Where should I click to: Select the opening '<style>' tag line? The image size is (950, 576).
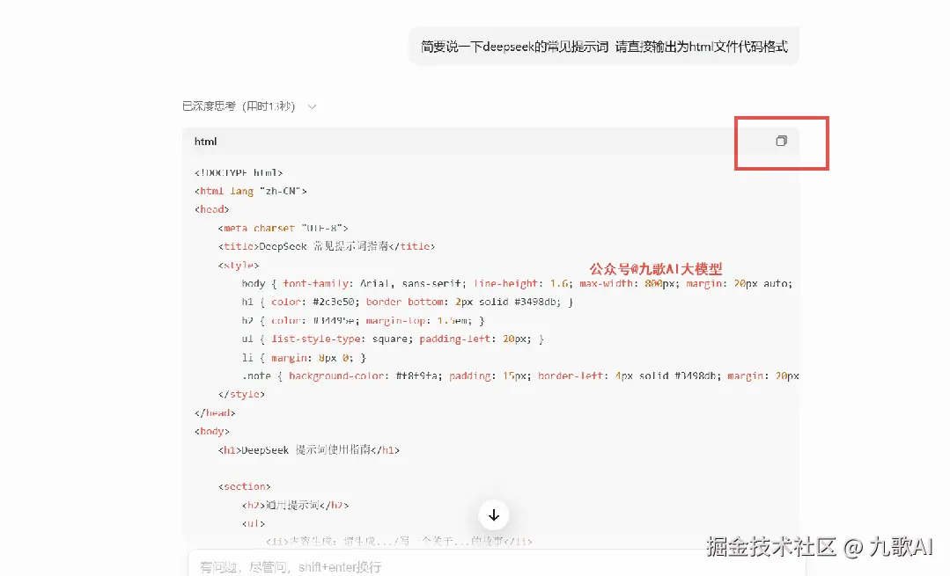click(239, 265)
